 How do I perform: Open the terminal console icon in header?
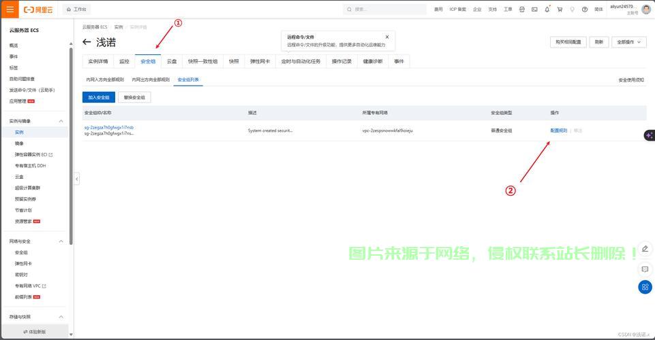534,9
